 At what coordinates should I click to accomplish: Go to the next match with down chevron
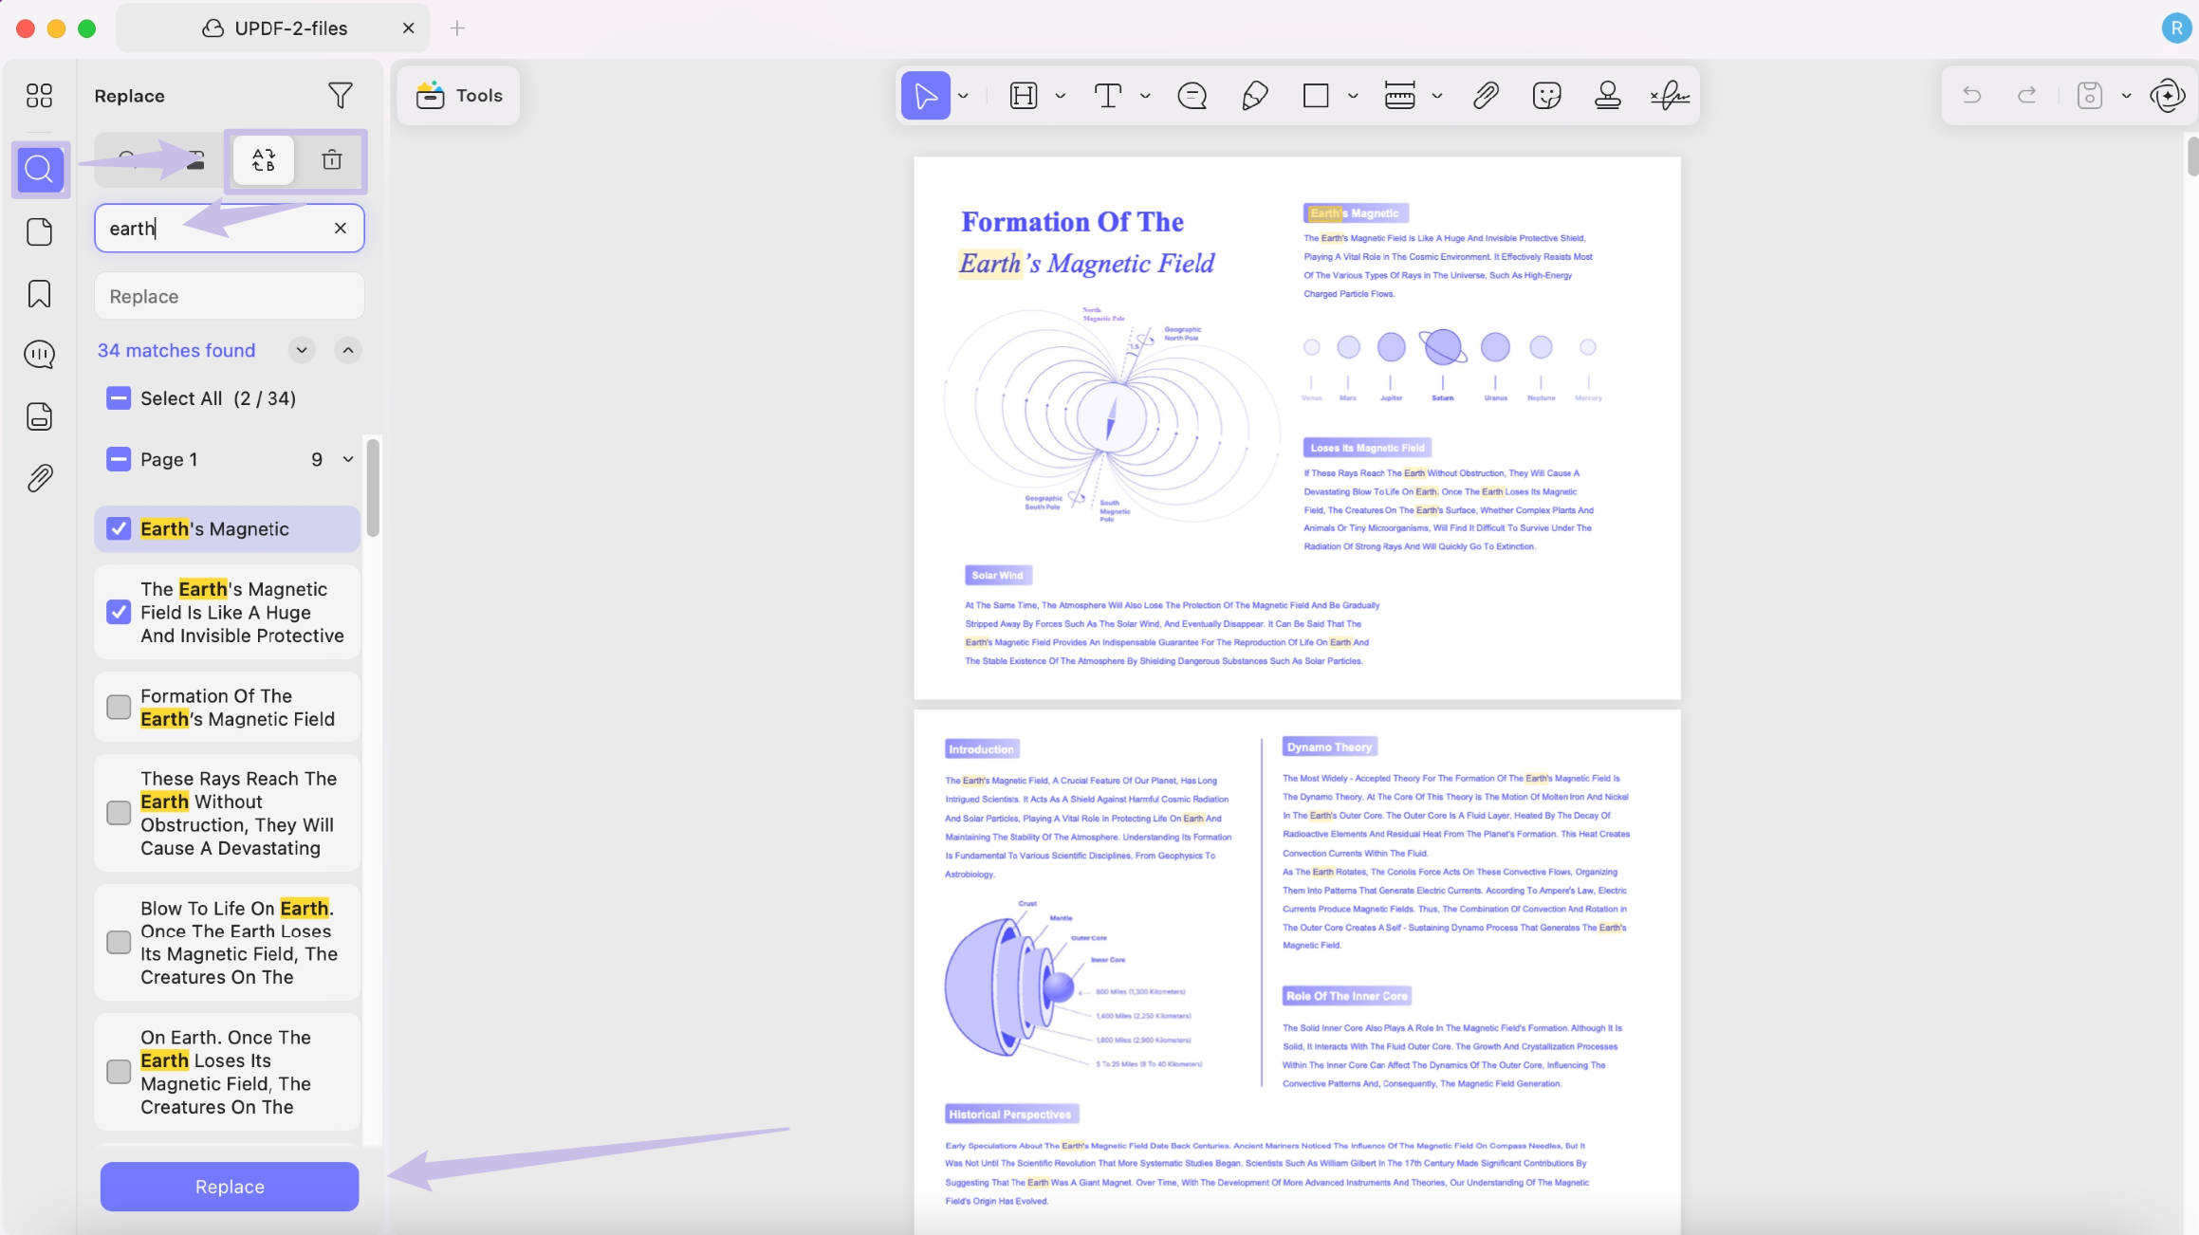(x=302, y=350)
